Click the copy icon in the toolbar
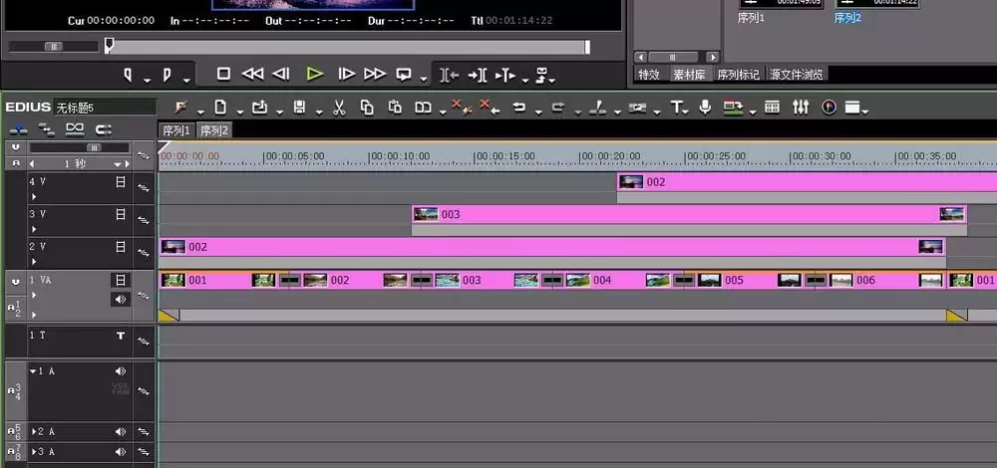 367,108
